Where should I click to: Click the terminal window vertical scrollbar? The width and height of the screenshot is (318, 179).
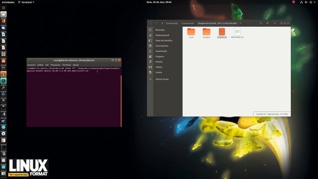coord(121,101)
